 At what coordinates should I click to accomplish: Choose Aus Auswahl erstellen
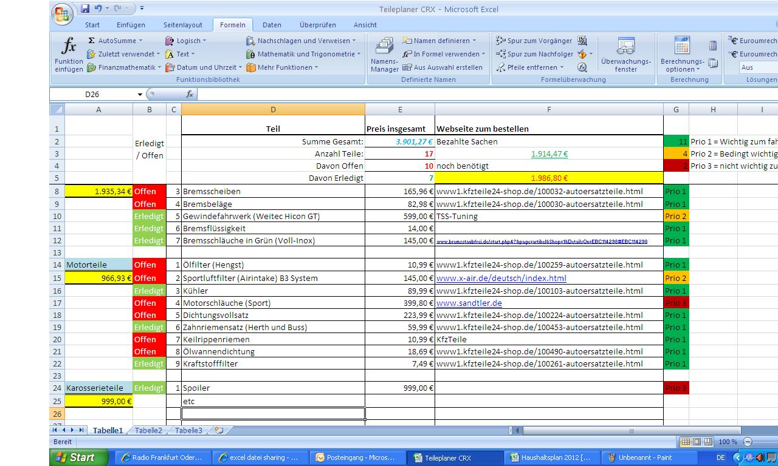[442, 67]
